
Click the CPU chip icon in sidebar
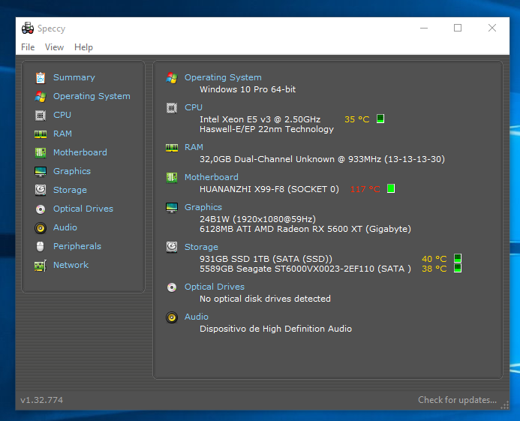tap(41, 116)
